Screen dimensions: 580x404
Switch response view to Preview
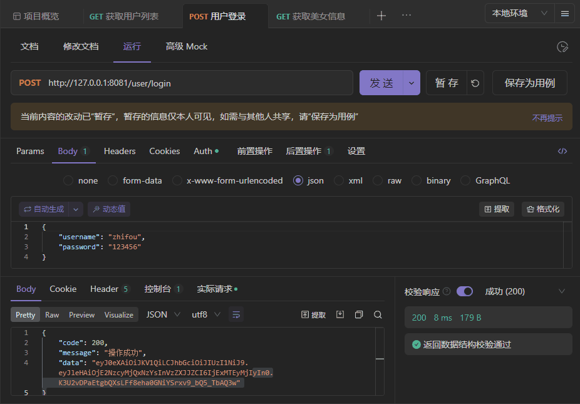[82, 314]
